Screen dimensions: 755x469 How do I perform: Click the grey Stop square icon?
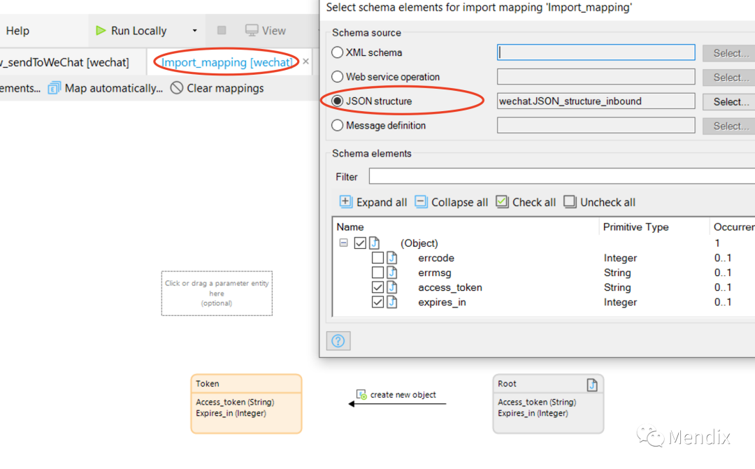tap(222, 30)
